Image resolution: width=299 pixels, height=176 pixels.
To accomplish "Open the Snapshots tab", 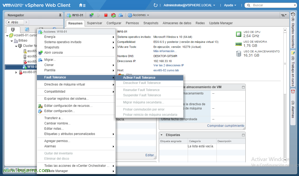I will click(151, 23).
